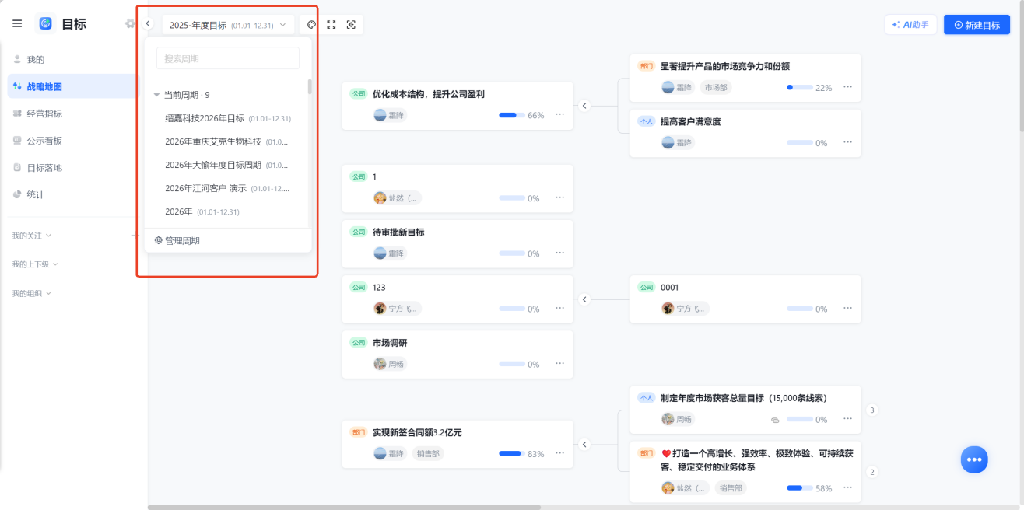Select period 2026年大愉年度目标周期
Screen dimensions: 1024x510
[x=228, y=165]
